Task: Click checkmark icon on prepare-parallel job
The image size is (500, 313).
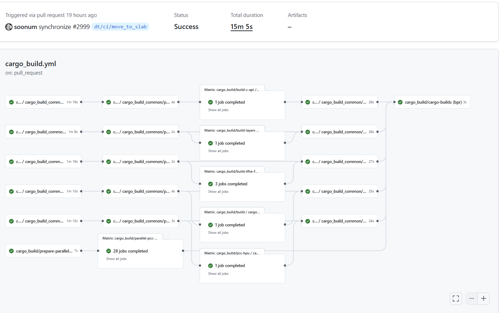Action: coord(11,251)
